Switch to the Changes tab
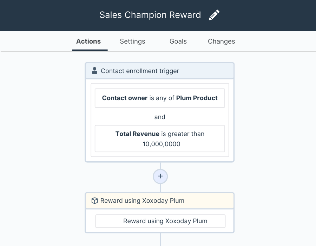This screenshot has width=316, height=246. [x=221, y=41]
